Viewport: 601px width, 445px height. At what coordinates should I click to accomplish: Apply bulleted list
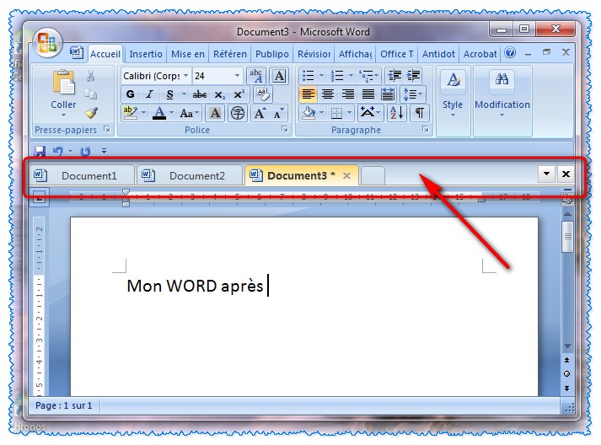309,76
